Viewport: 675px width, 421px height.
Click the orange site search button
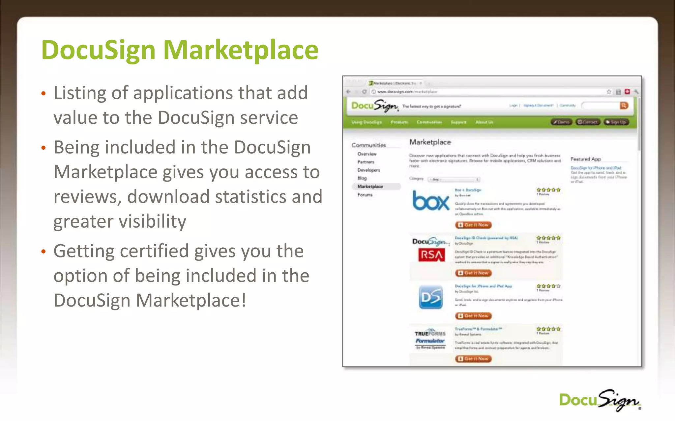tap(624, 106)
